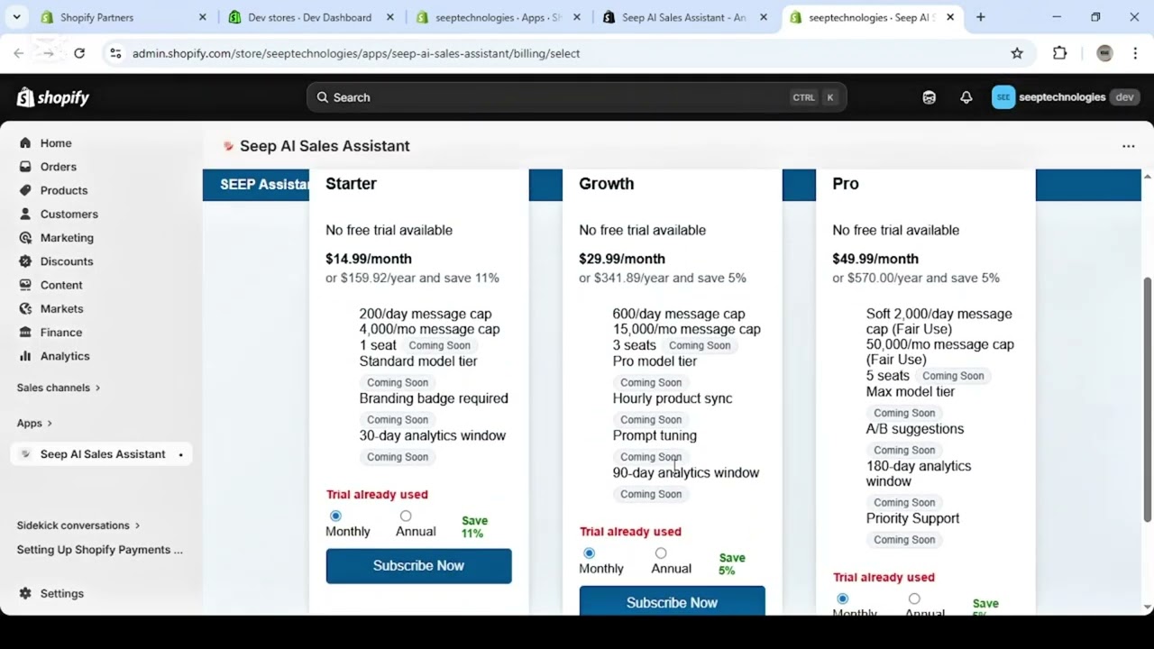This screenshot has width=1154, height=649.
Task: Open tab search dropdown arrow
Action: pyautogui.click(x=16, y=17)
